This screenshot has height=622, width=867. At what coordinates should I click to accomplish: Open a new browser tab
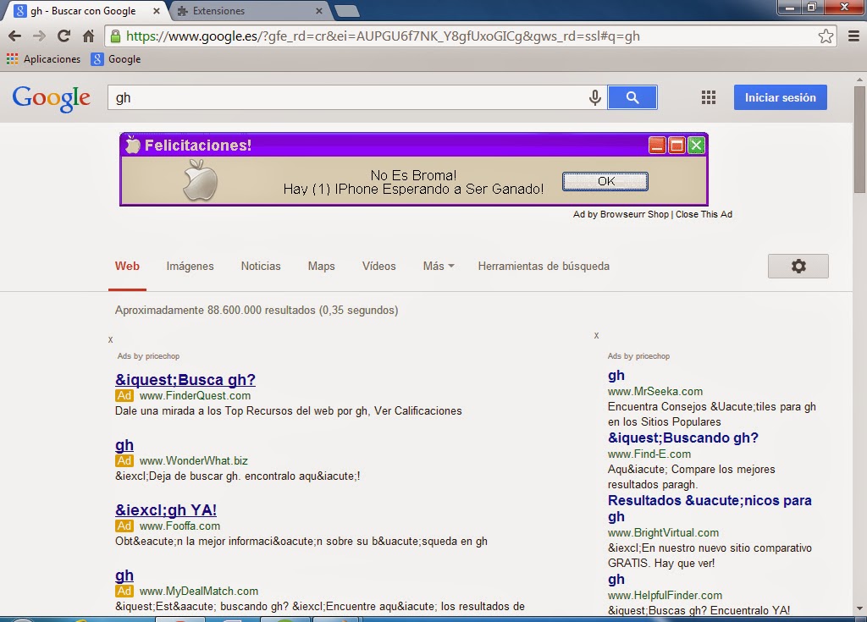pos(346,10)
